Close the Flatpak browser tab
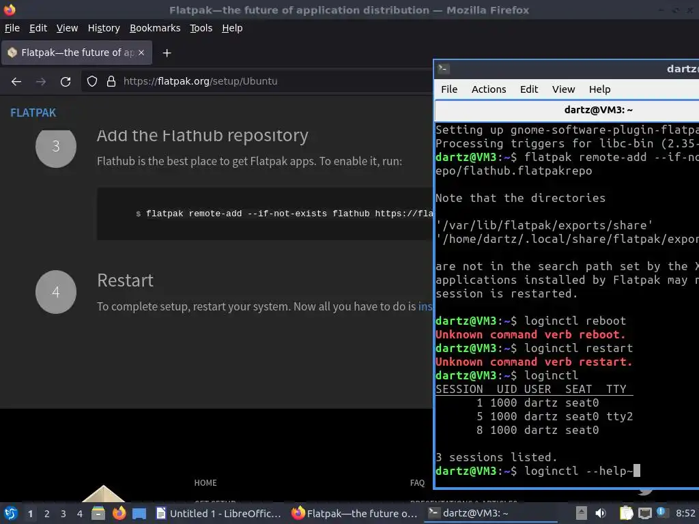The height and width of the screenshot is (524, 699). coord(141,53)
